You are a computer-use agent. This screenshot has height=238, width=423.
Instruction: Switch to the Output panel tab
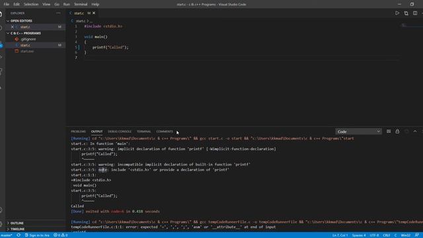click(97, 132)
